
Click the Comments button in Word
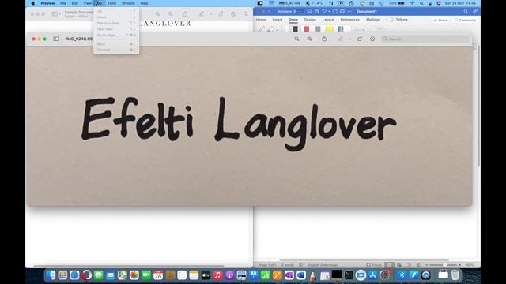click(465, 20)
